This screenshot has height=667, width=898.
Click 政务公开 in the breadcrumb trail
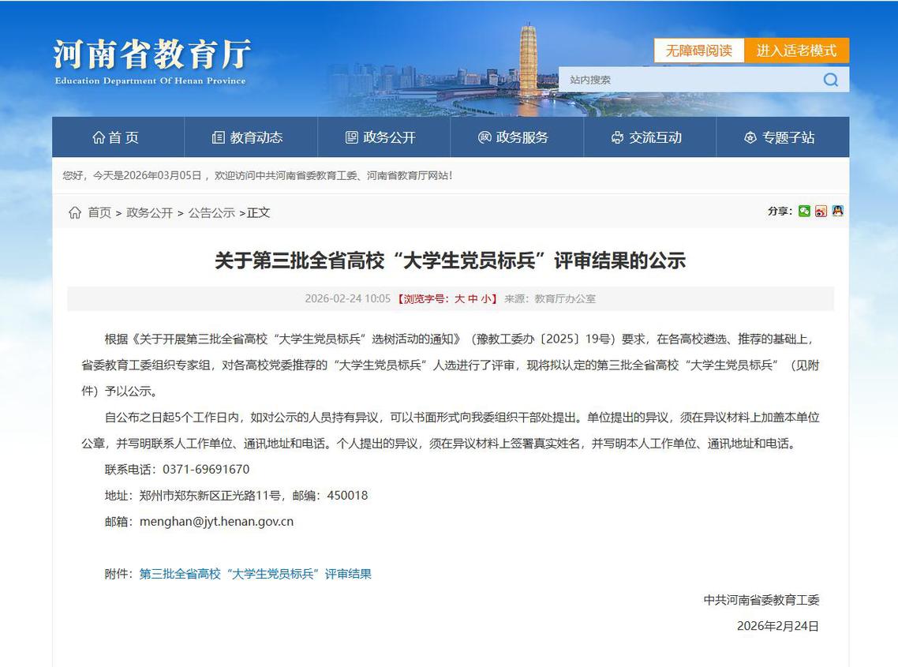[x=149, y=212]
